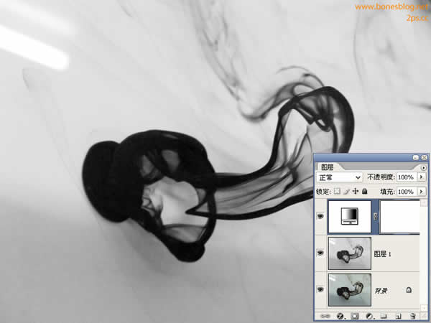Click the link layers icon in Layers panel
This screenshot has width=431, height=323.
pyautogui.click(x=325, y=316)
